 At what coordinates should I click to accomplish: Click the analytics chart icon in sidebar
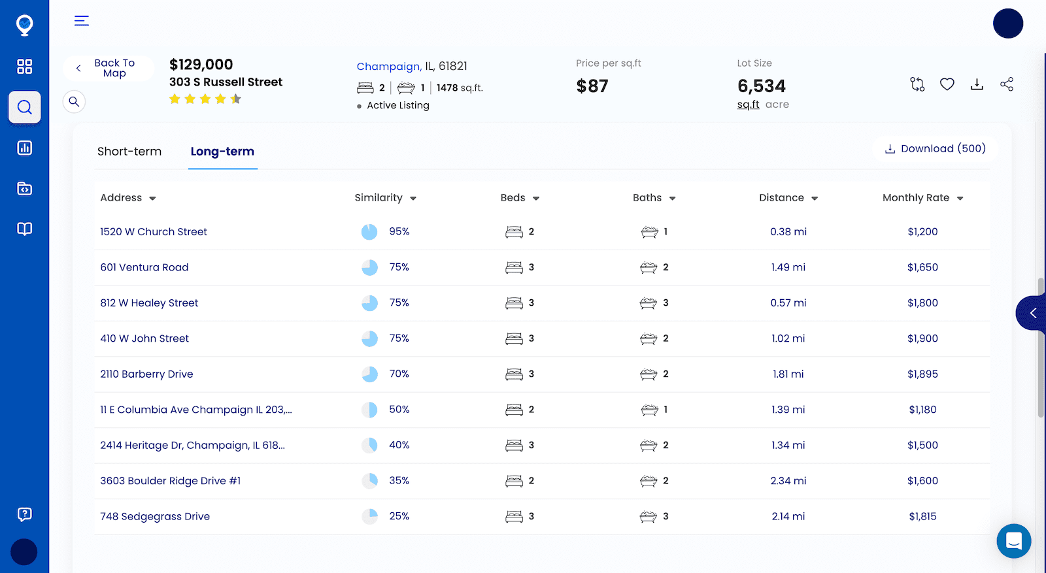pyautogui.click(x=24, y=148)
